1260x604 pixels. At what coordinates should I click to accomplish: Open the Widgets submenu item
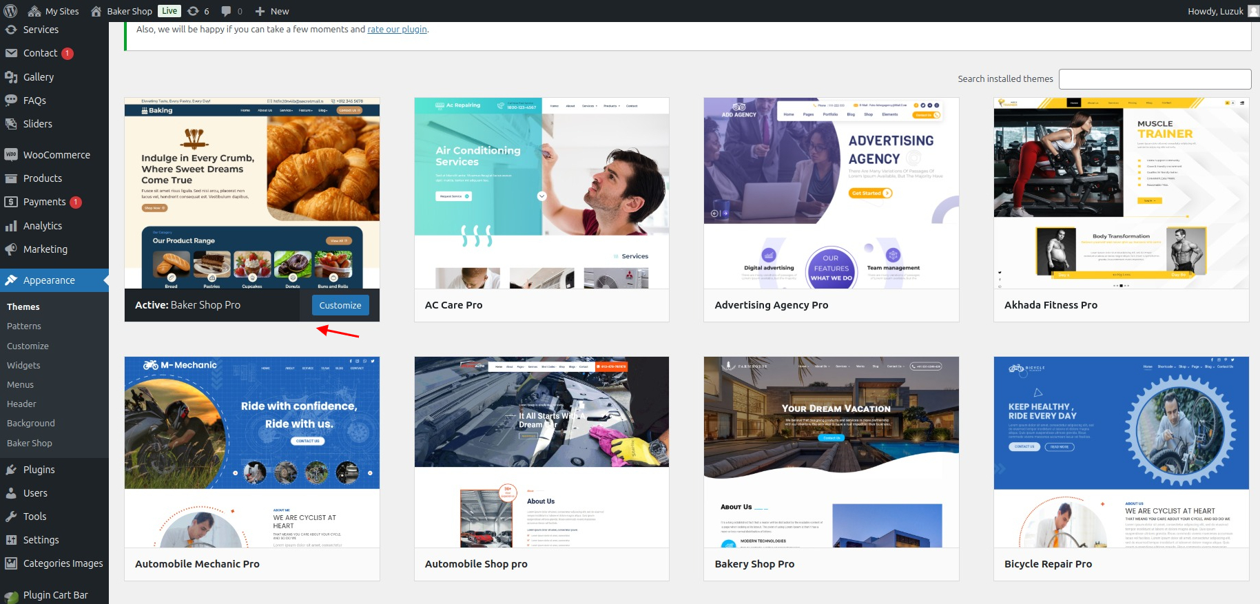[x=23, y=366]
